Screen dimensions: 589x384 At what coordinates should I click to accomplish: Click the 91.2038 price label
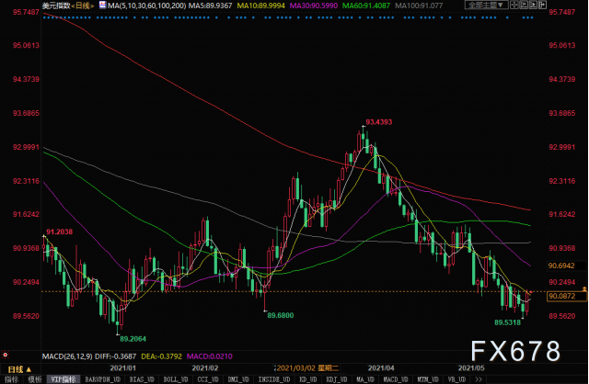[59, 232]
